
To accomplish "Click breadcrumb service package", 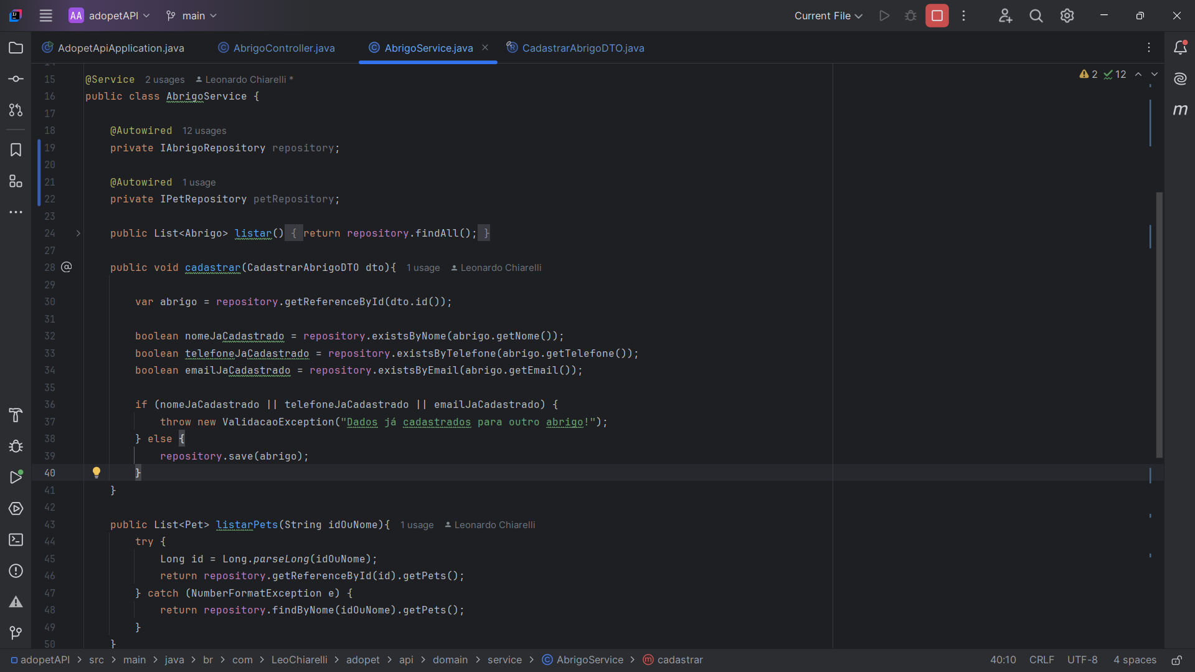I will 504,660.
